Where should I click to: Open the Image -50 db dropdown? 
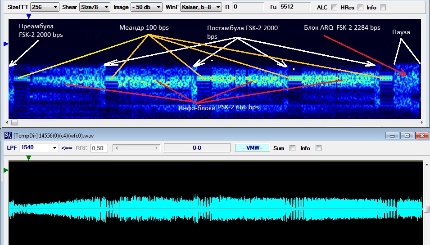(146, 7)
